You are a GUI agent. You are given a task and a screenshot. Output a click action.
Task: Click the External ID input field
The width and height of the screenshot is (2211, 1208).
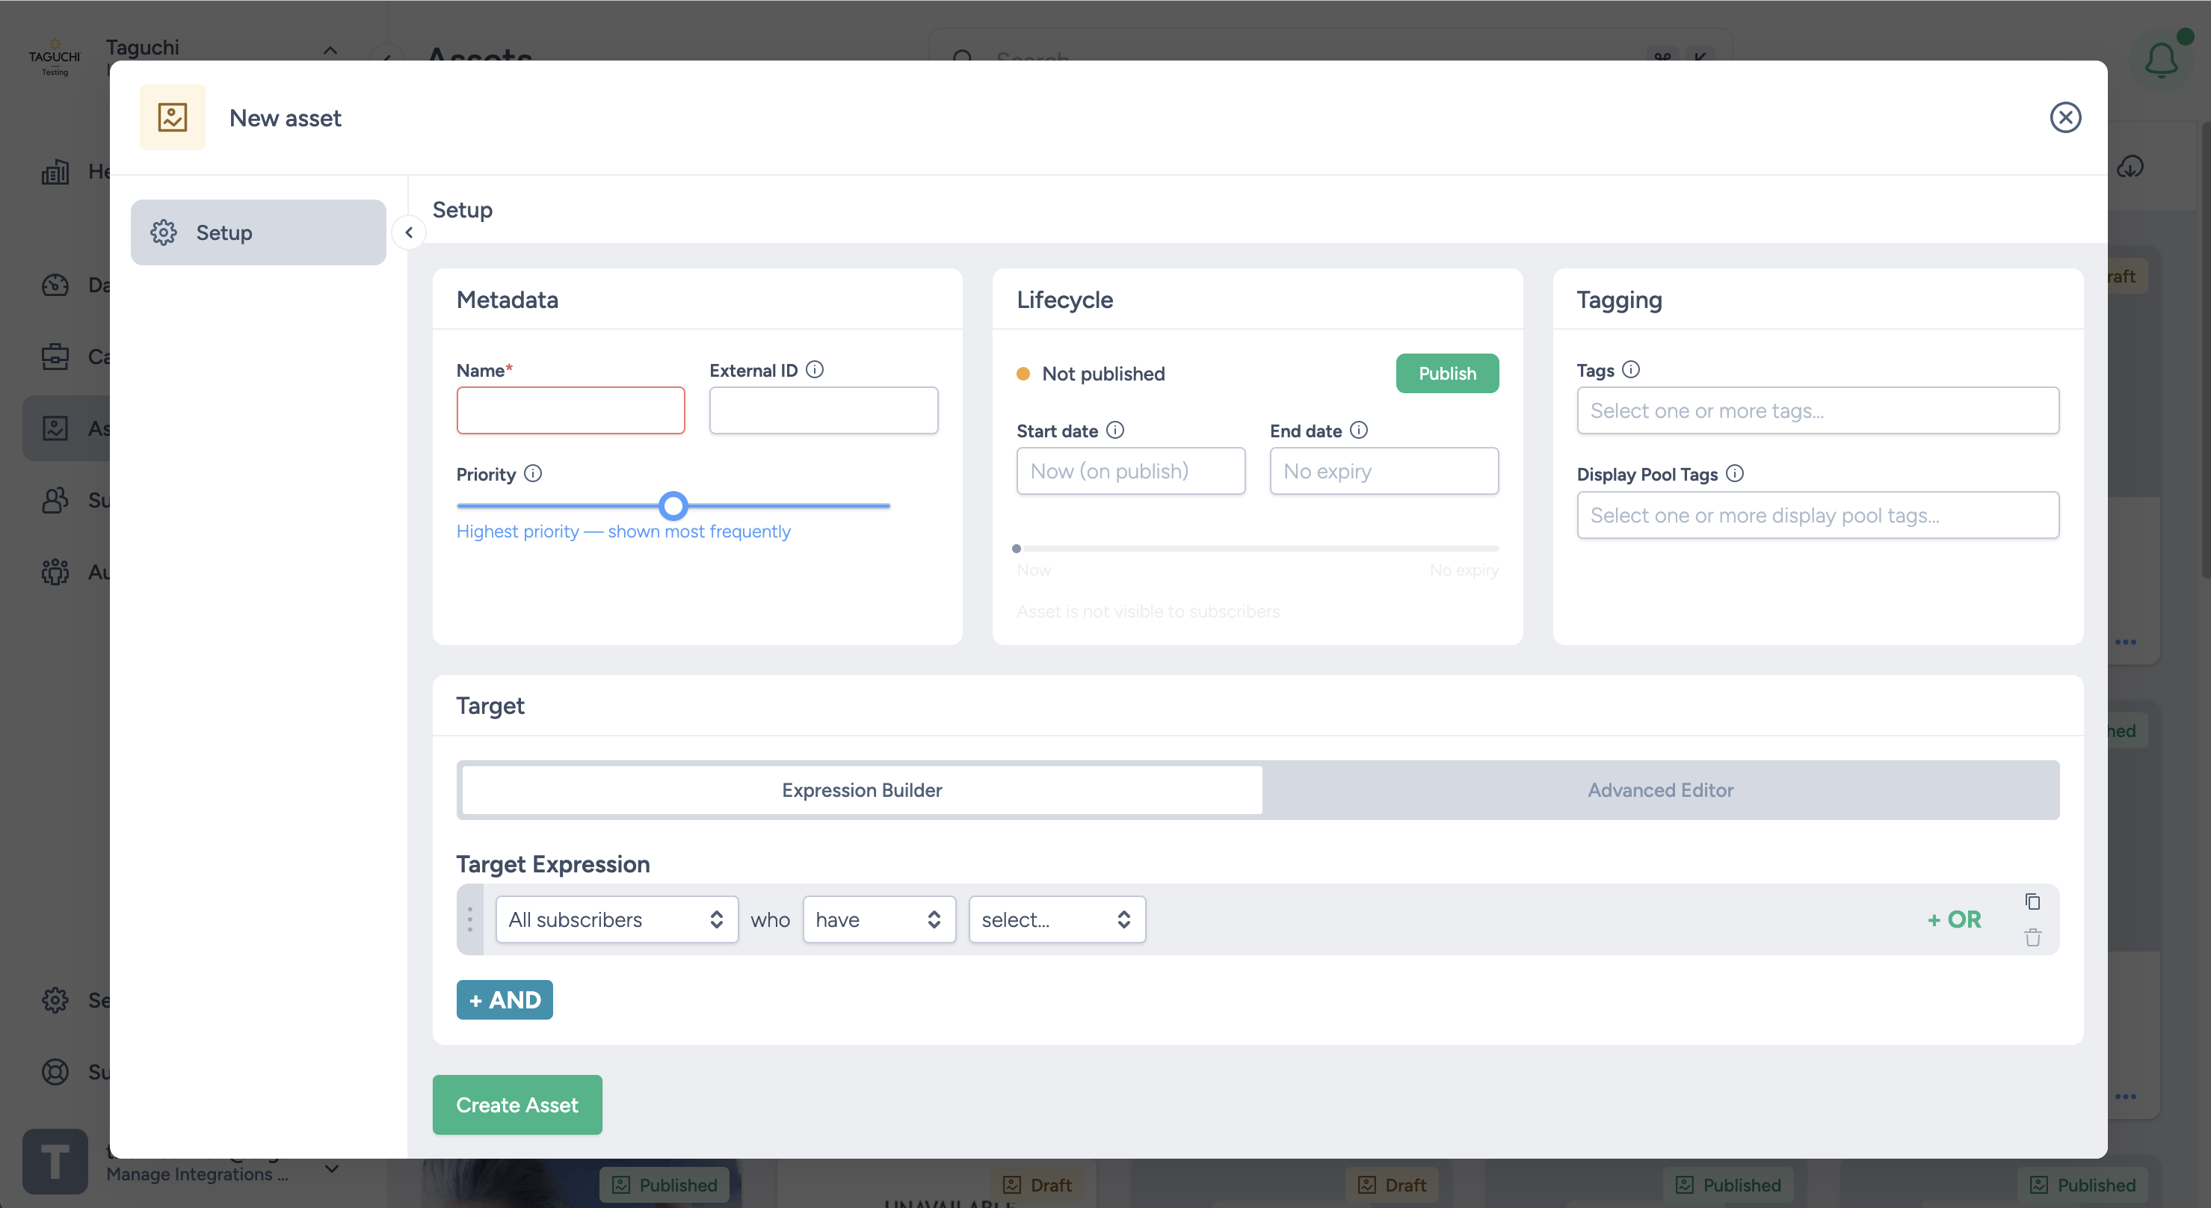[824, 410]
